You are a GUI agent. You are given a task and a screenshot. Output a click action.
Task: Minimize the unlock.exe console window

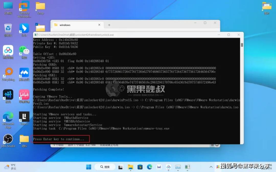[x=219, y=35]
